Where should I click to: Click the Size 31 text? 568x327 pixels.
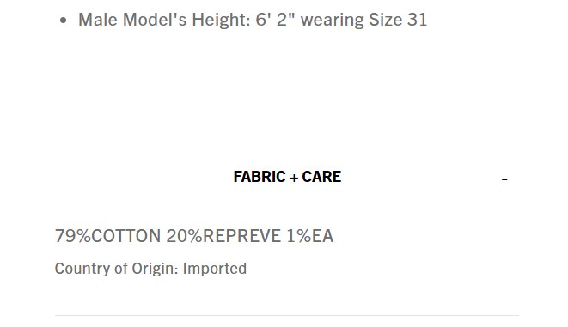pos(398,20)
